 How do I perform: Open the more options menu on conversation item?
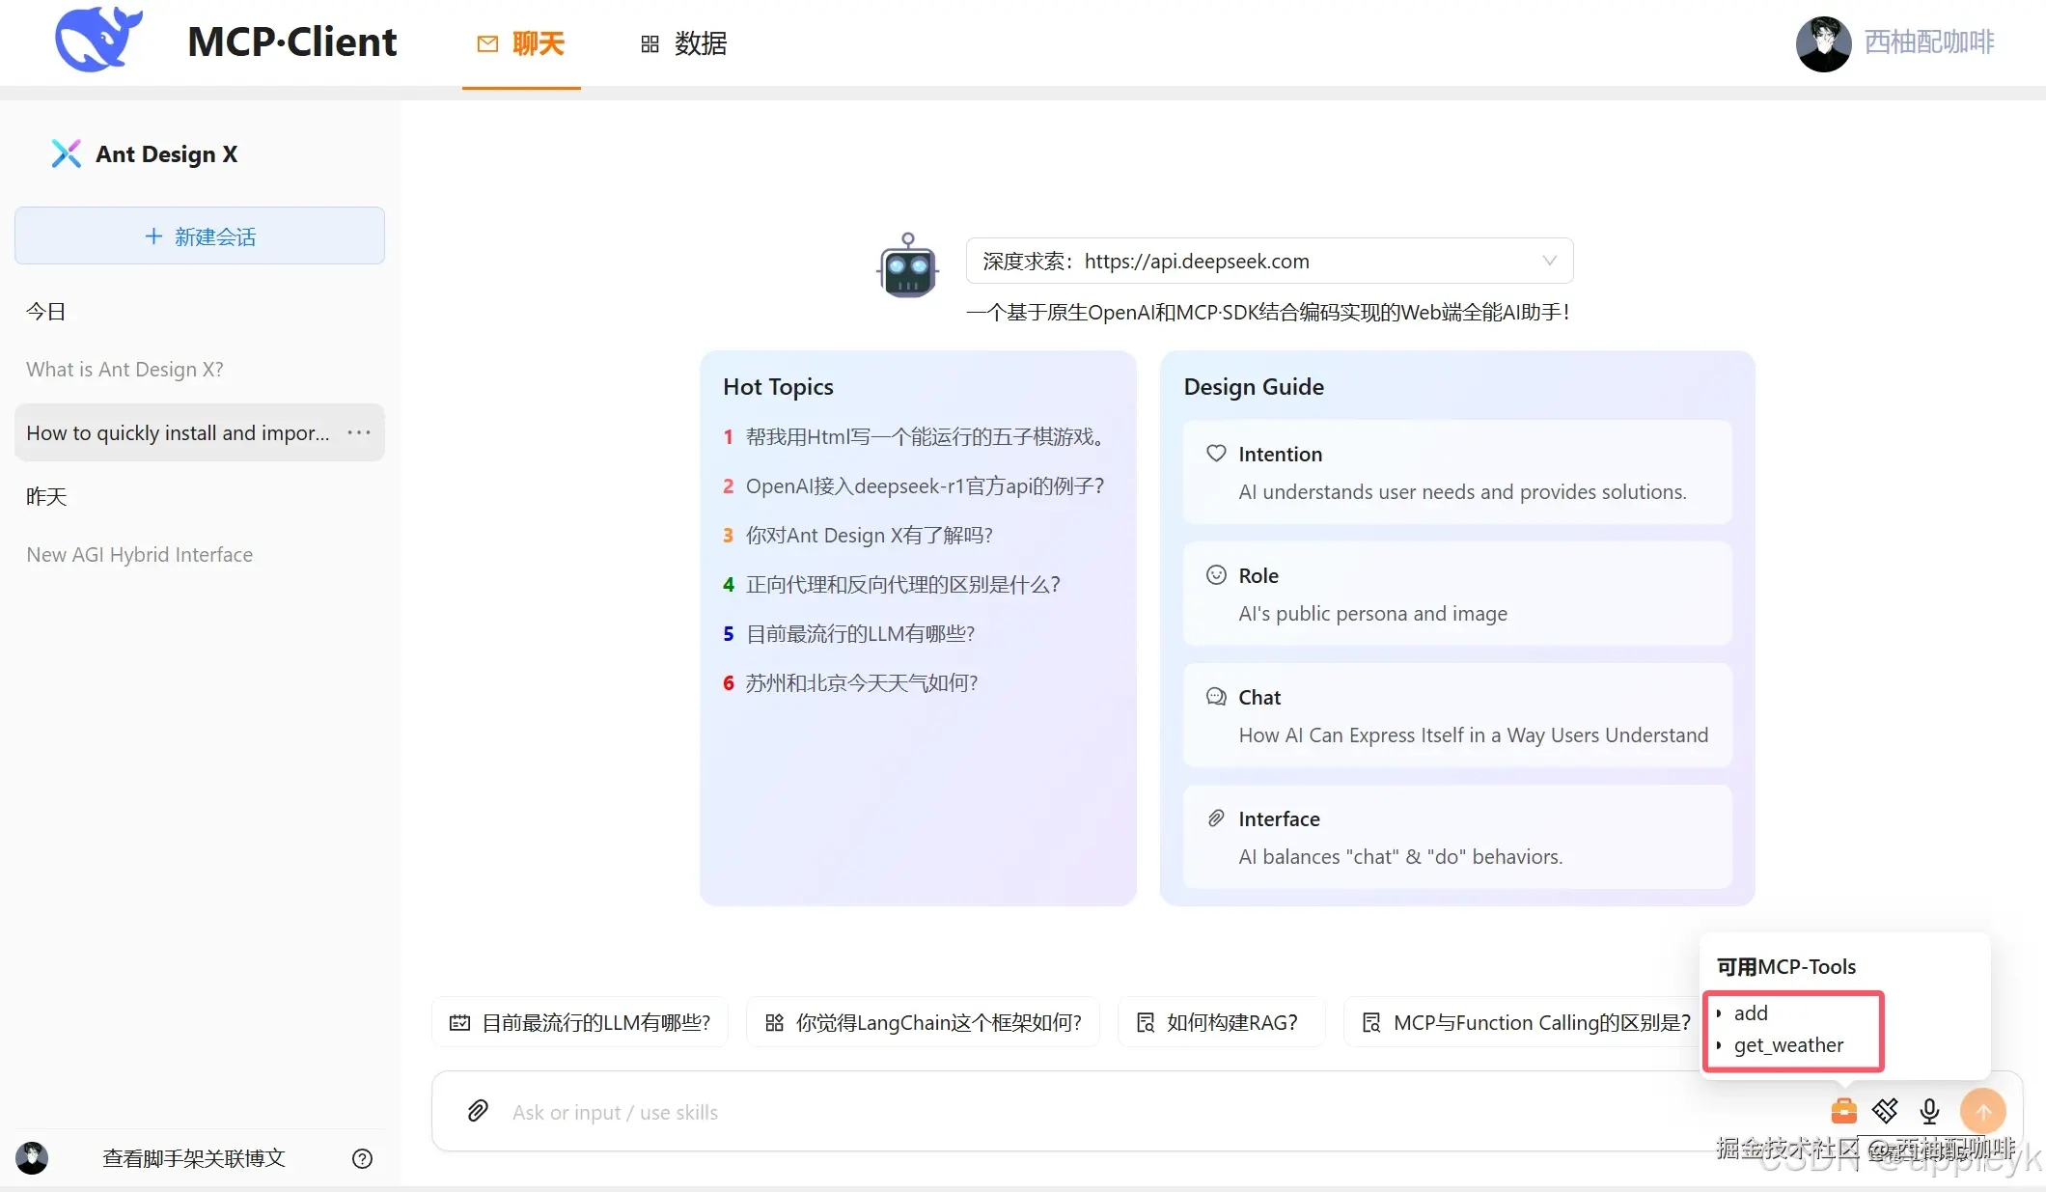358,432
